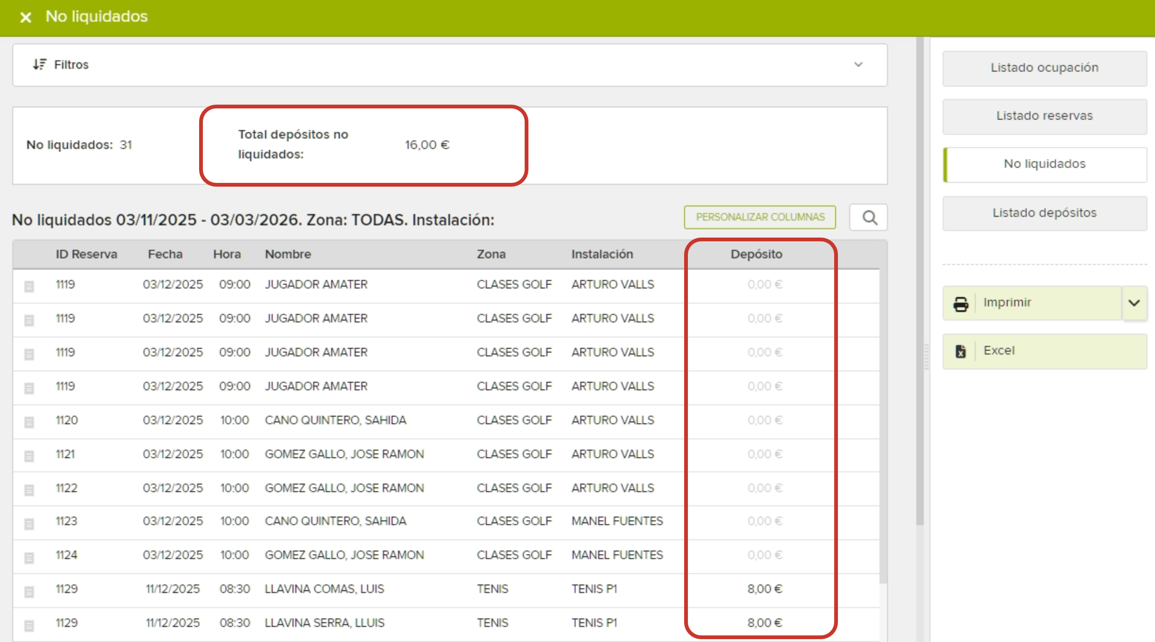
Task: Switch to Listado ocupación
Action: pos(1044,68)
